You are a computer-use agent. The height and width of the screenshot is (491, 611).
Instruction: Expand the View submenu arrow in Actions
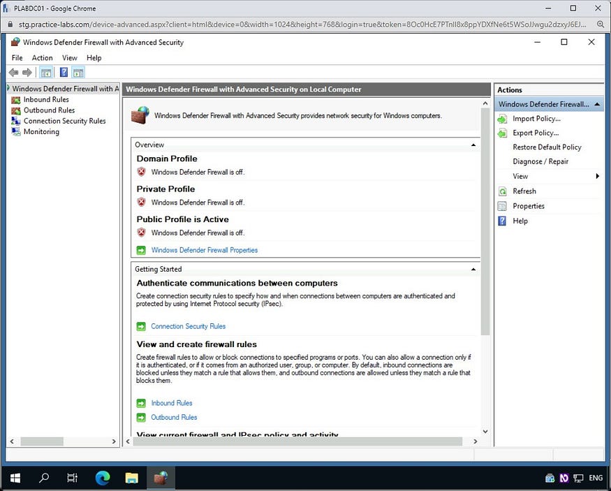(597, 176)
